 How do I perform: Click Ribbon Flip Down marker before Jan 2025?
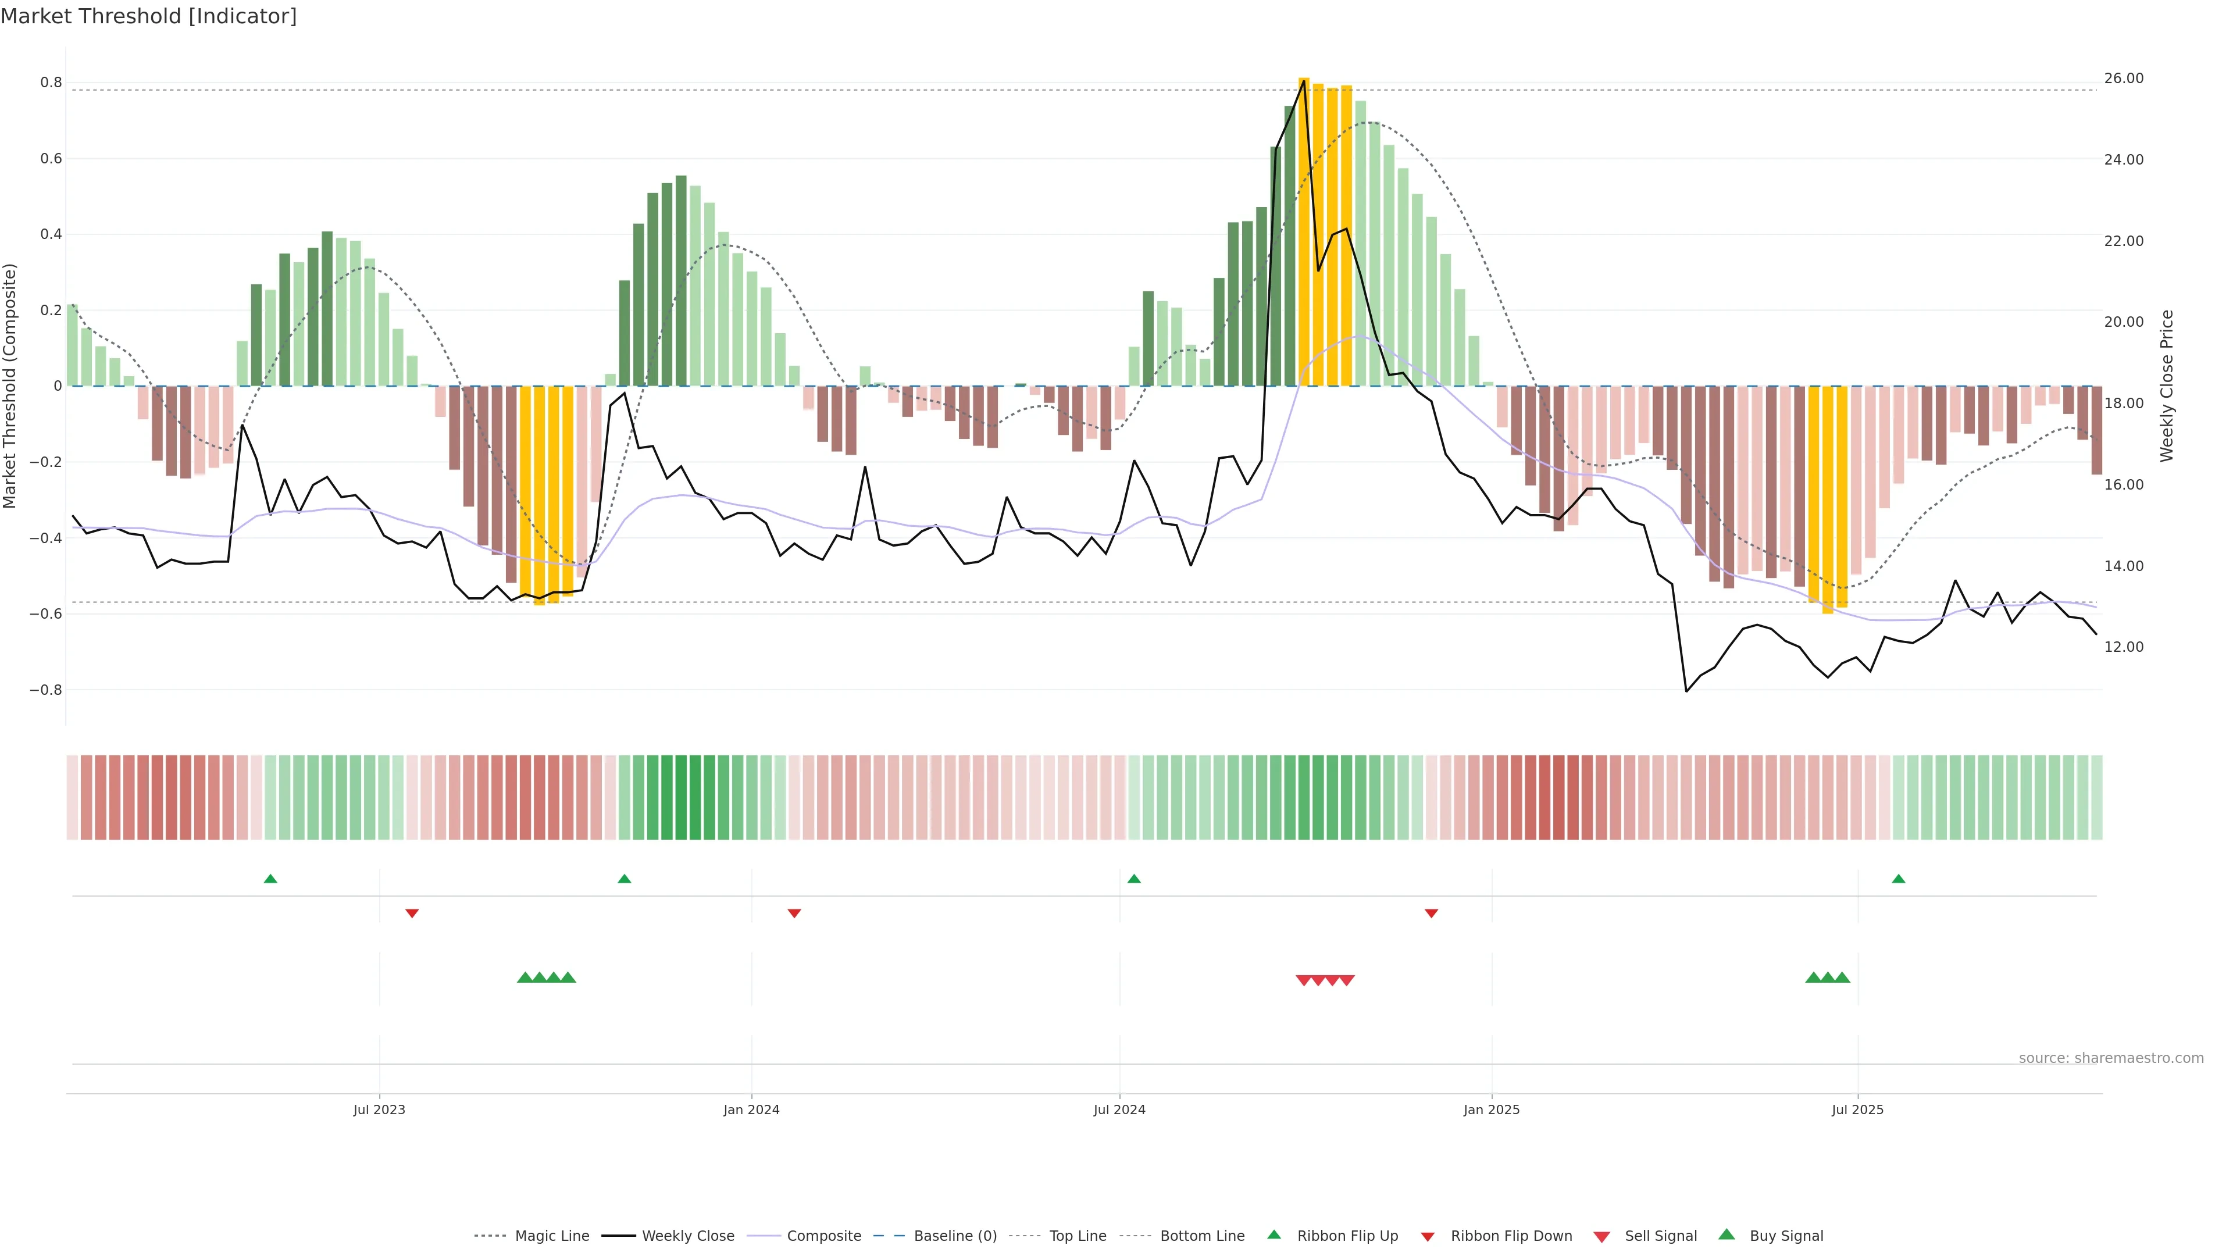[x=1431, y=913]
